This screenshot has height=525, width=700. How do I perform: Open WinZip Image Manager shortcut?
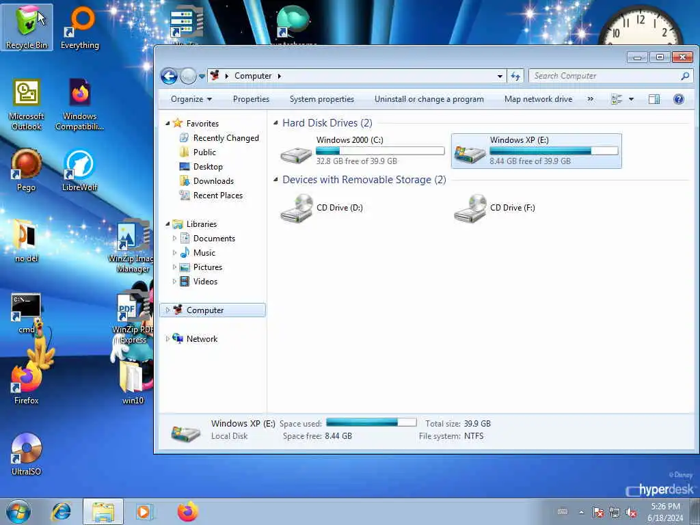tap(132, 246)
